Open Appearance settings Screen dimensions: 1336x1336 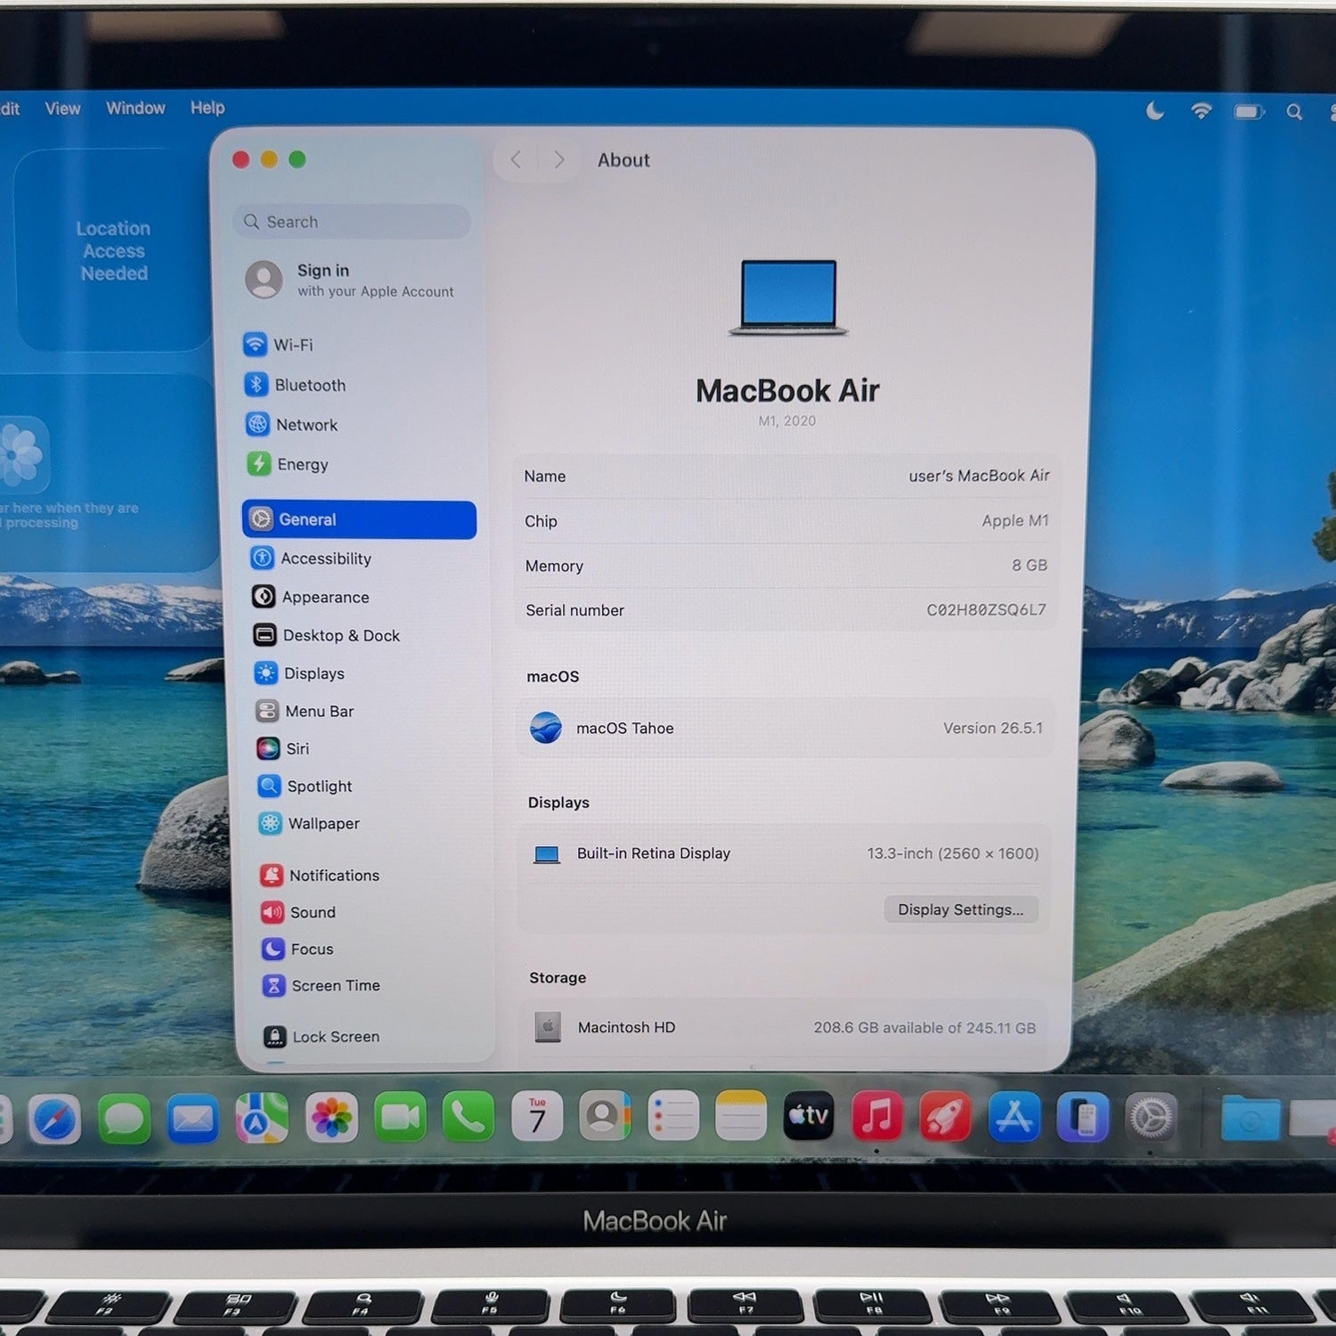[x=311, y=597]
